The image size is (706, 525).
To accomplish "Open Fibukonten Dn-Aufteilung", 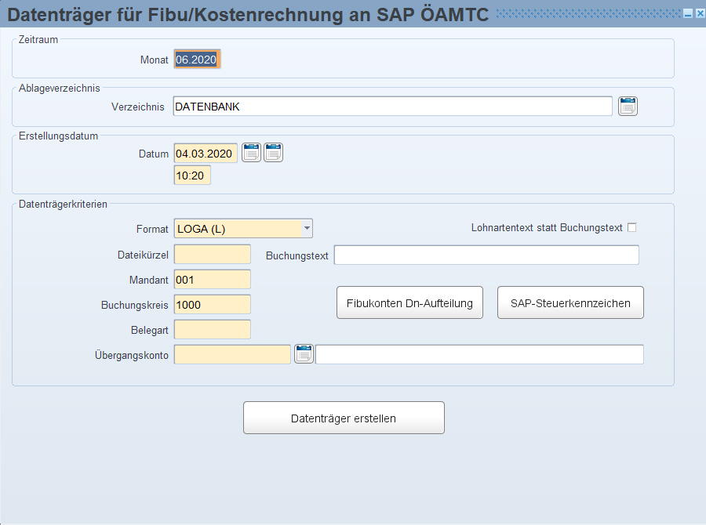I will click(409, 302).
